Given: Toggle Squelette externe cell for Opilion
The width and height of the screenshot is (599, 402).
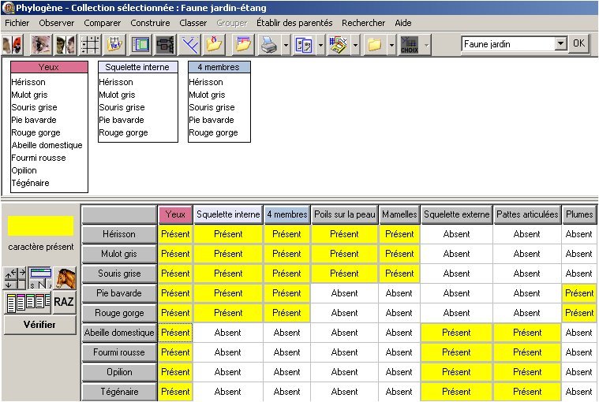Looking at the screenshot, I should [x=456, y=372].
